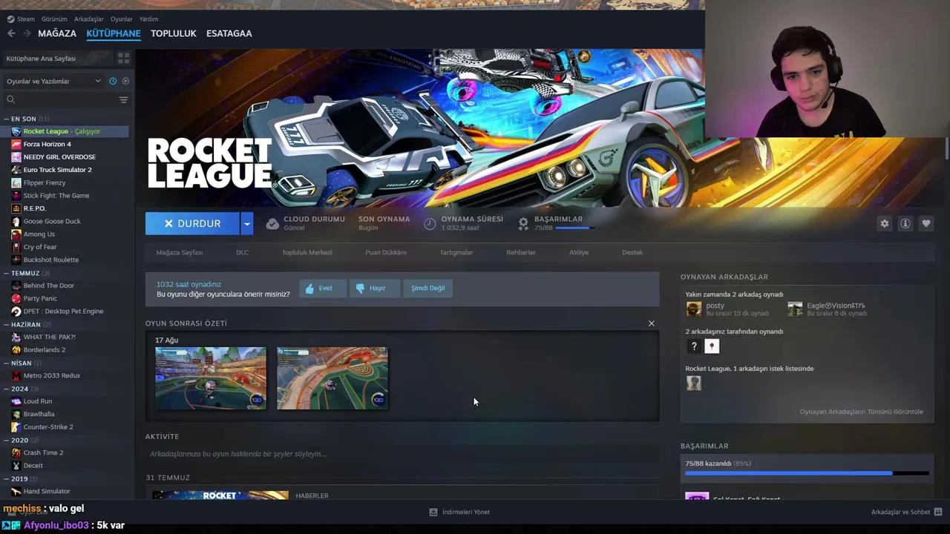The width and height of the screenshot is (950, 534).
Task: Collapse the TEMMUZ category
Action: 6,273
